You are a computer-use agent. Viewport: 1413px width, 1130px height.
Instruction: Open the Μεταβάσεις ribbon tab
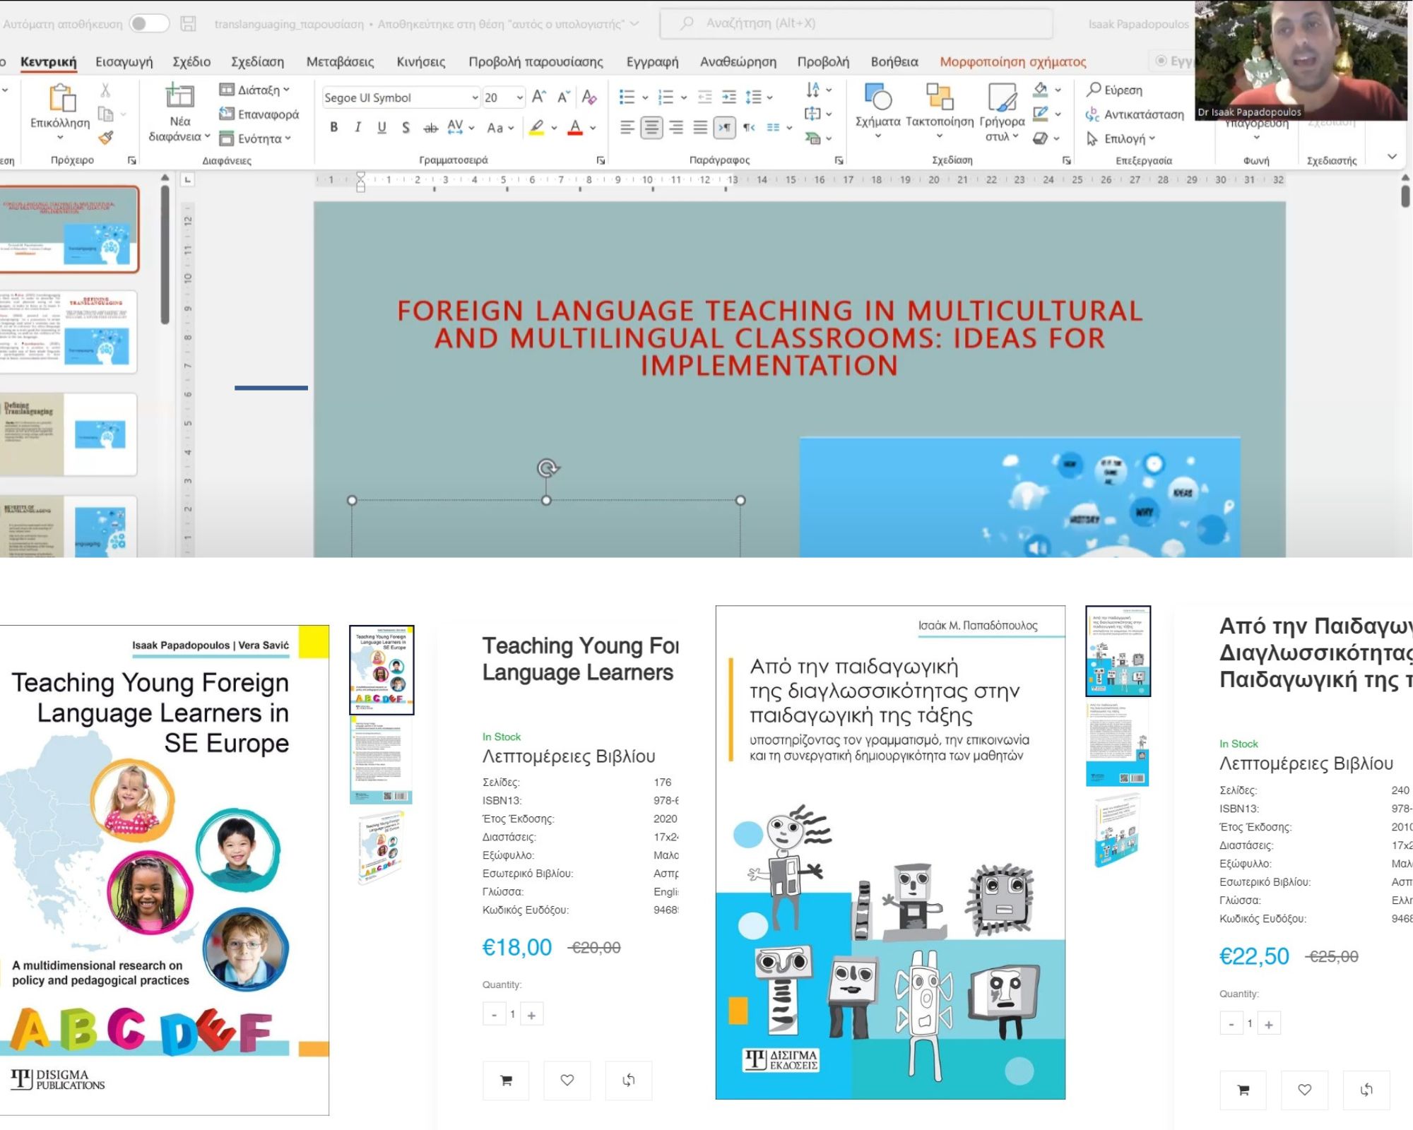pyautogui.click(x=340, y=61)
